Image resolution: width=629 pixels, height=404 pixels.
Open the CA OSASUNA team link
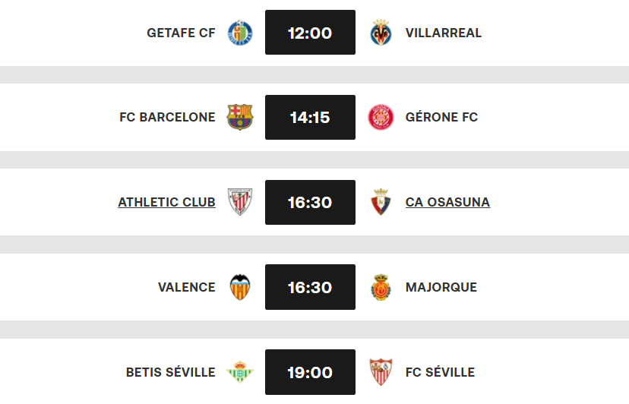click(x=447, y=202)
